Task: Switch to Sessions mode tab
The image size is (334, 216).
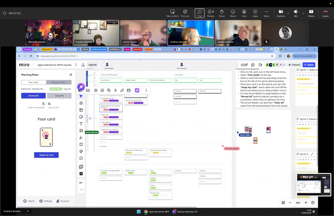Action: (58, 82)
